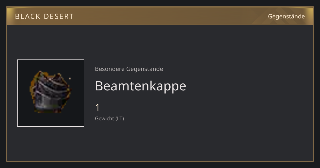Click the white frame of the item thumbnail
This screenshot has width=320, height=168.
tap(51, 60)
